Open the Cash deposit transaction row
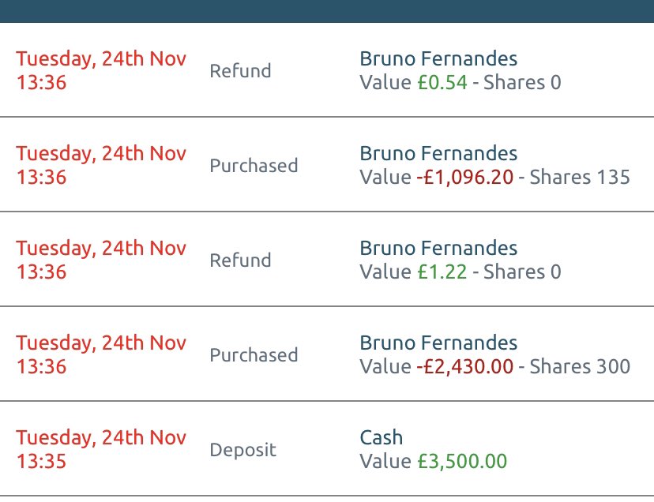The height and width of the screenshot is (502, 654). tap(327, 448)
